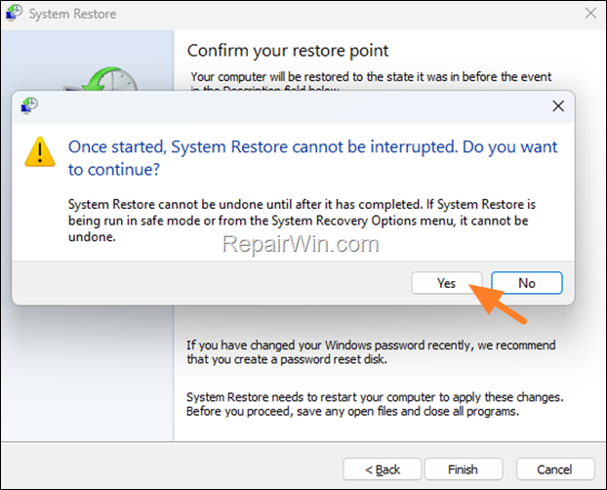Click the System Restore icon in the dialog title bar
The width and height of the screenshot is (607, 490).
coord(29,105)
